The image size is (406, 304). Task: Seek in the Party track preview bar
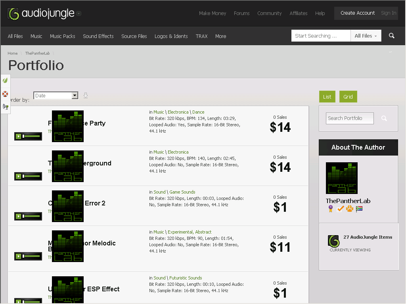click(x=32, y=136)
